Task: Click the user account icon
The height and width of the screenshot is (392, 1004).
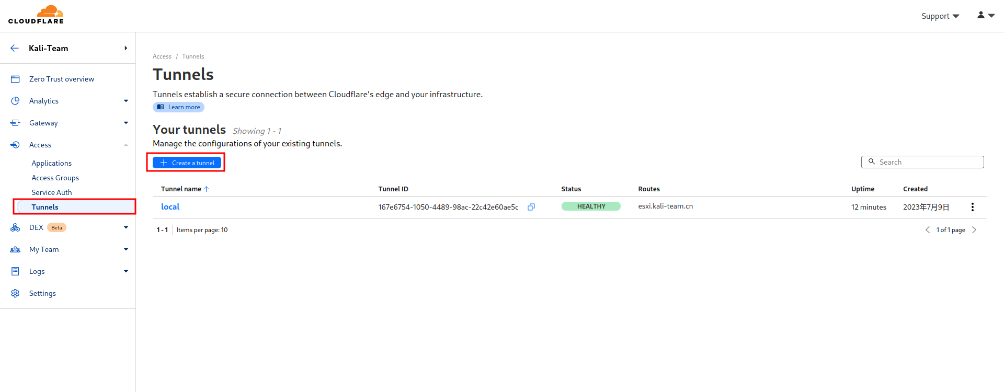Action: 981,15
